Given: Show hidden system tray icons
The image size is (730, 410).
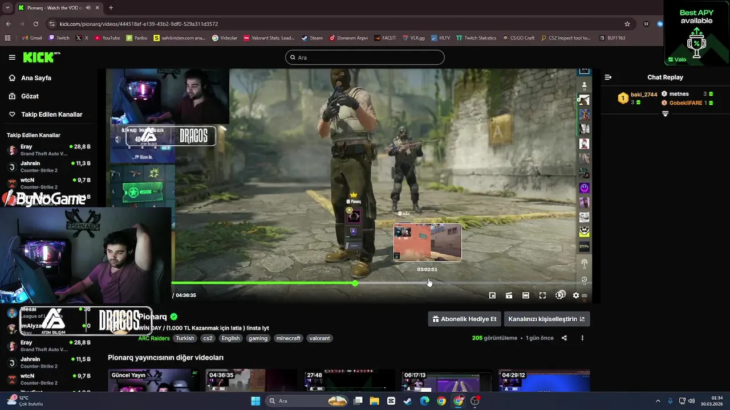Looking at the screenshot, I should [658, 401].
